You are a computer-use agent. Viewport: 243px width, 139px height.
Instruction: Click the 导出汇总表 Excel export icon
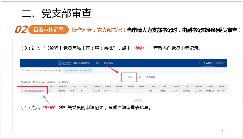tap(34, 82)
